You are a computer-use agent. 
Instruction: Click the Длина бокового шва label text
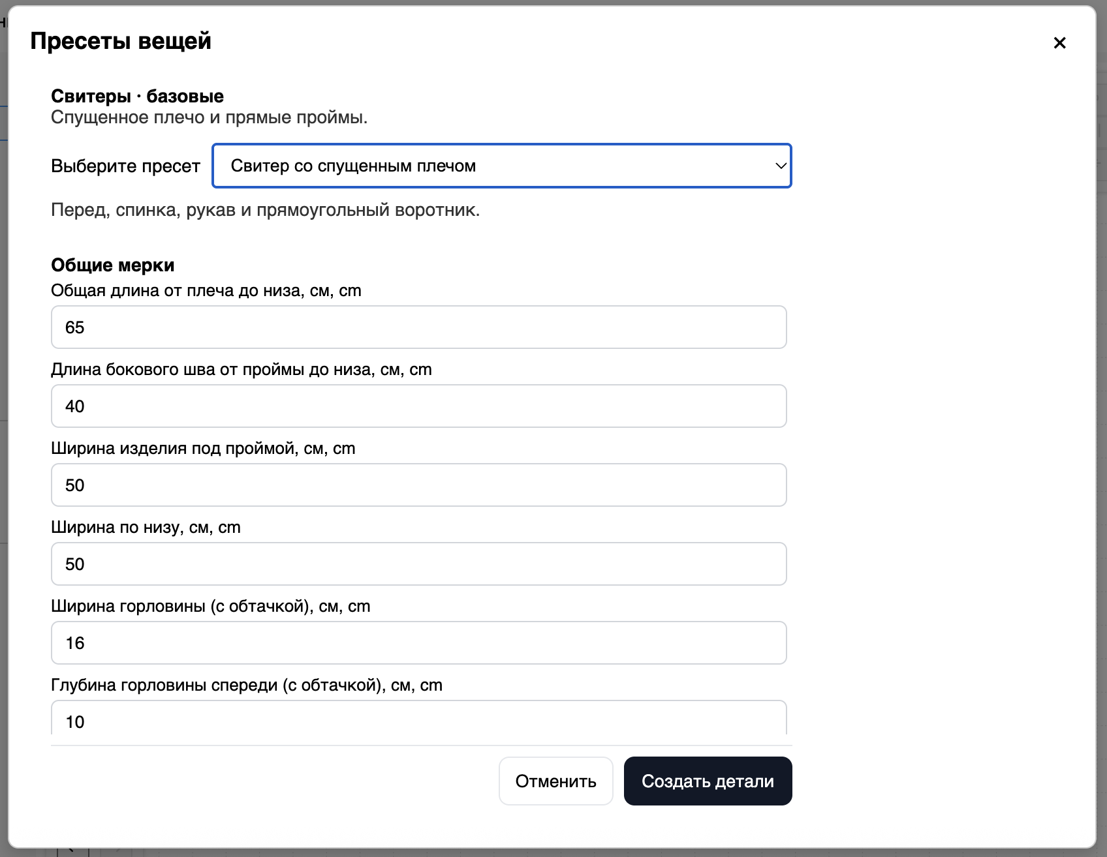click(x=241, y=370)
